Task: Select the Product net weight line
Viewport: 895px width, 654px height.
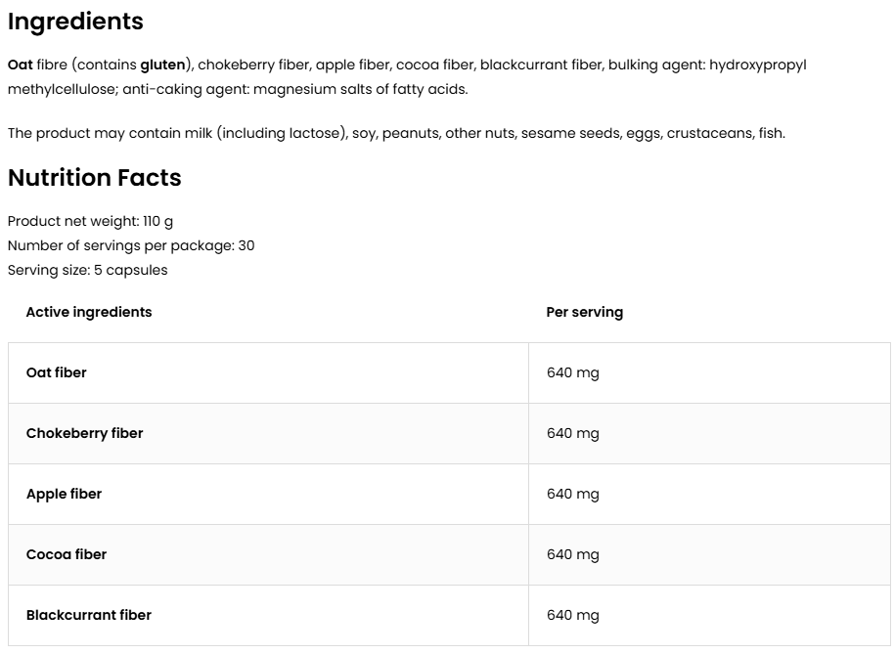Action: [x=90, y=222]
